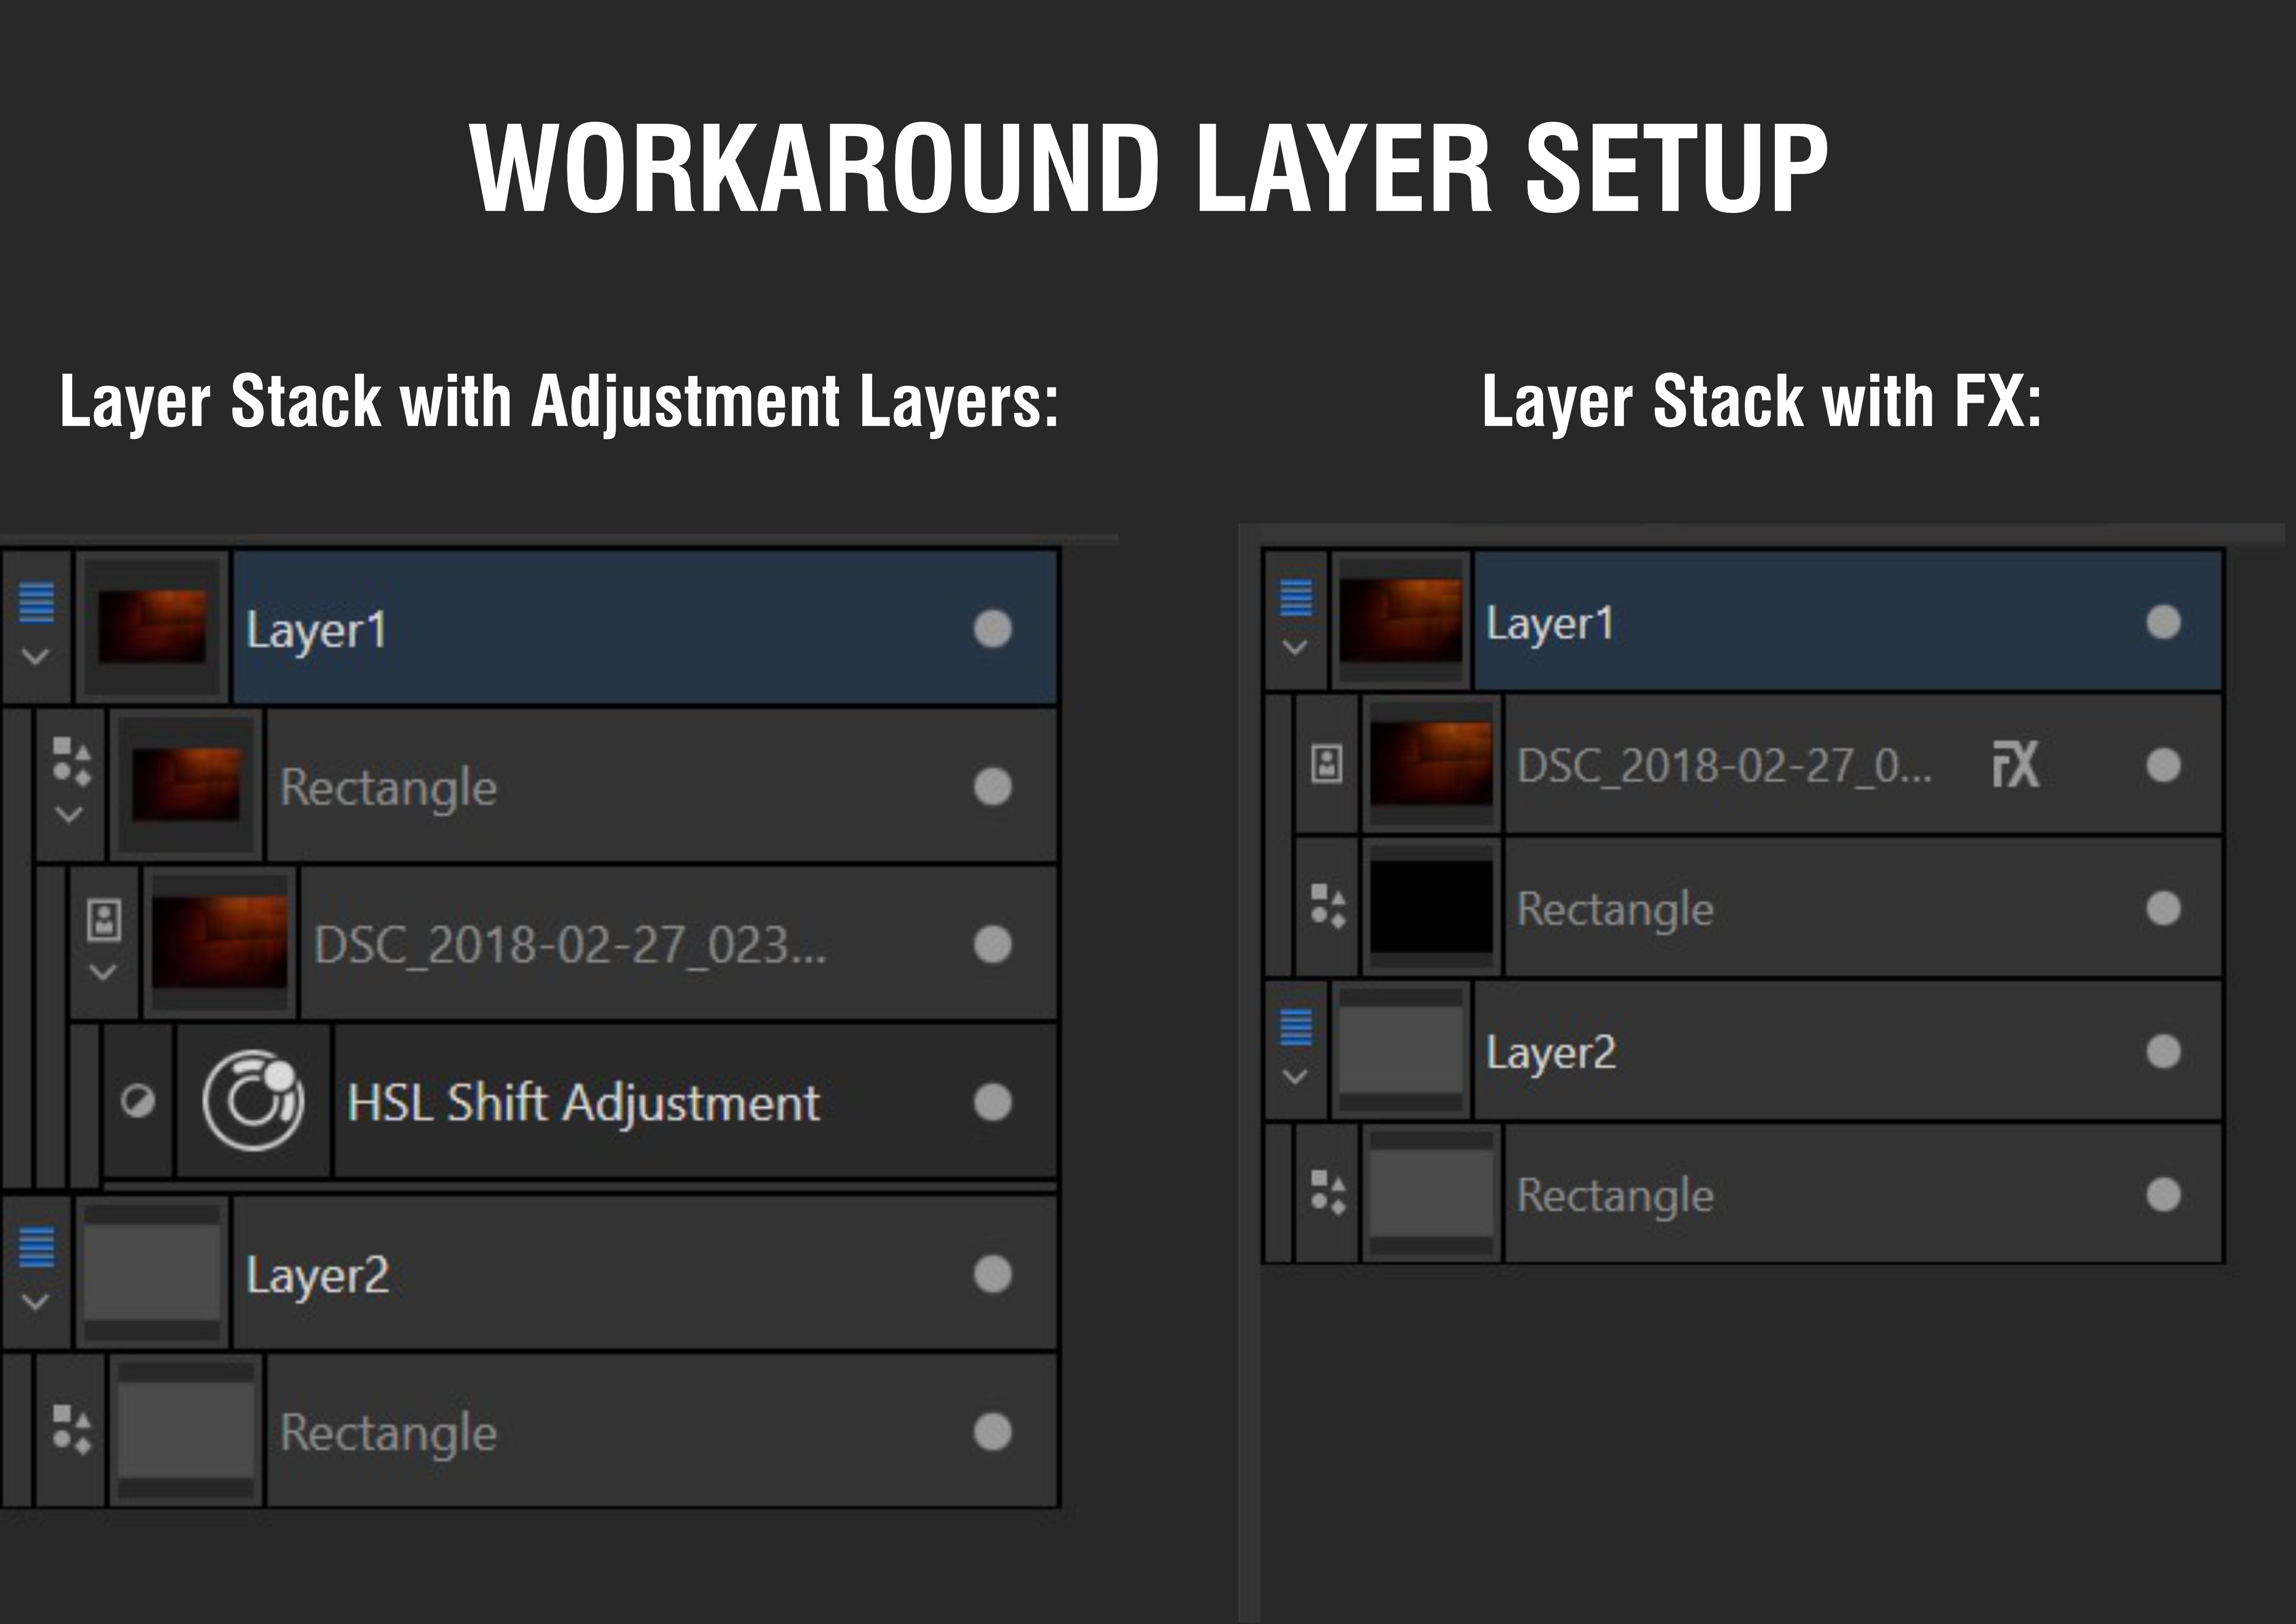Screen dimensions: 2296x1624
Task: Toggle visibility of black Rectangle in FX stack
Action: click(x=2163, y=908)
